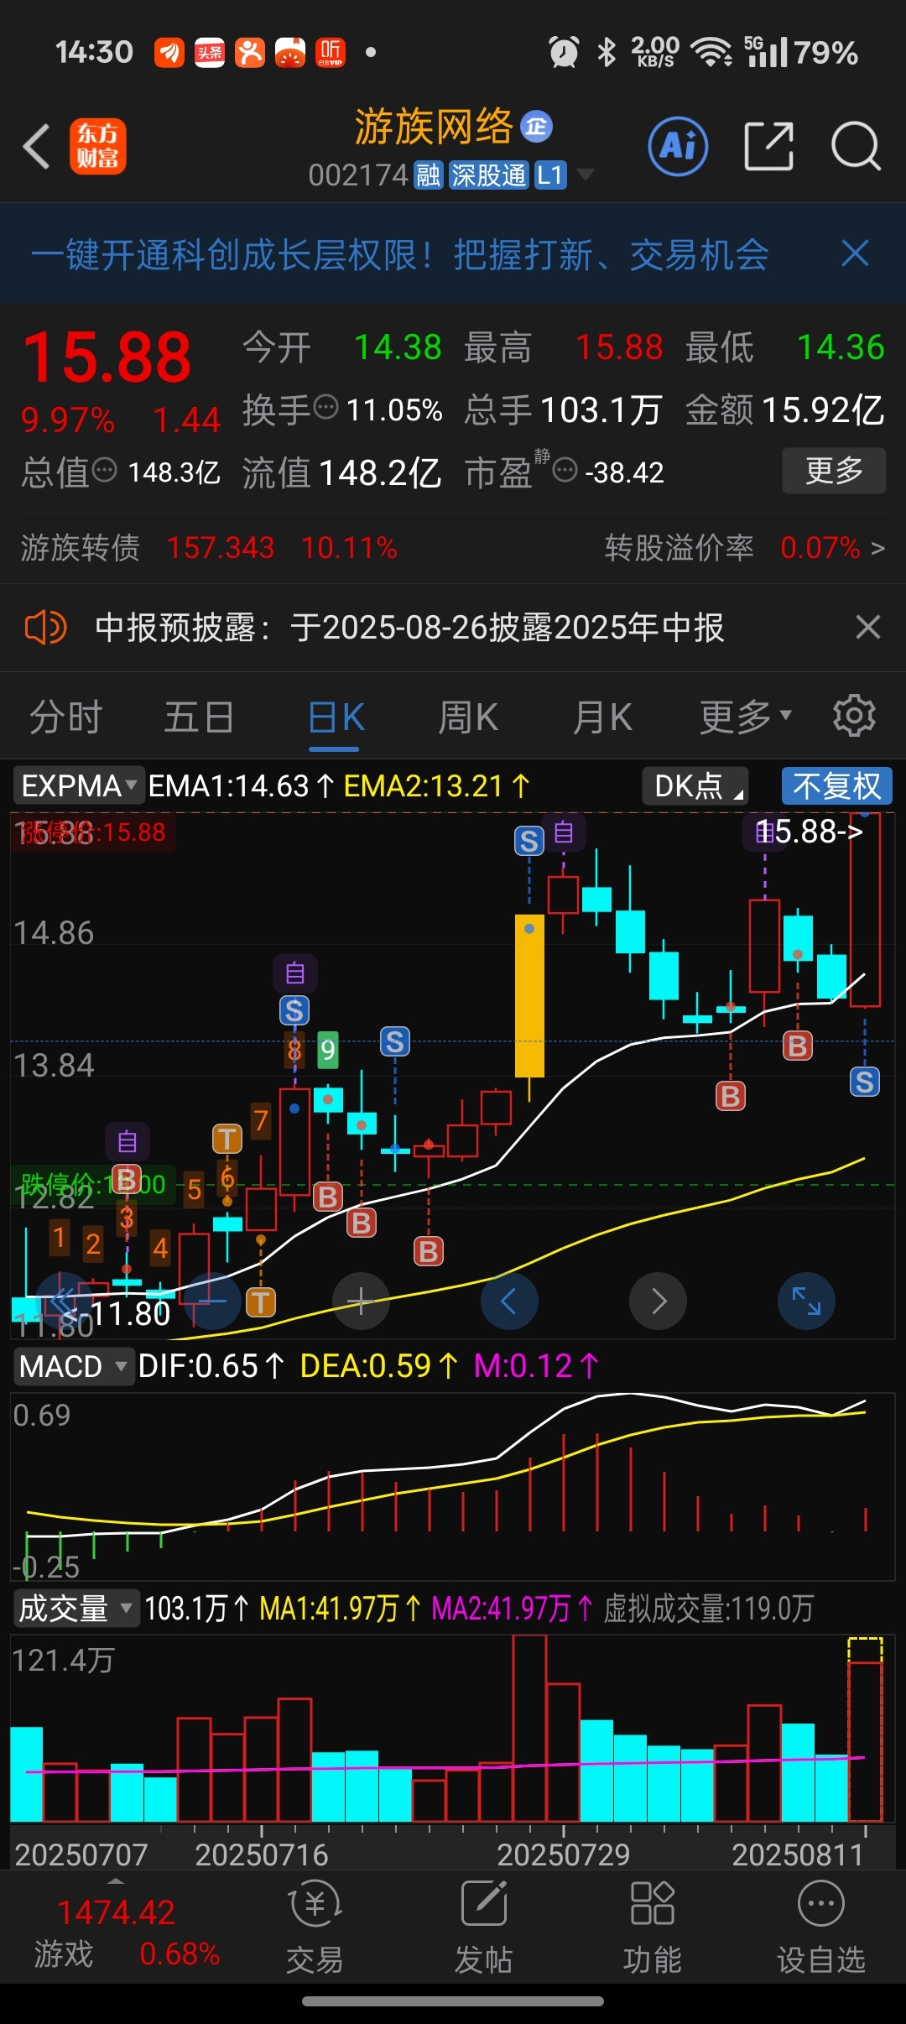Open the Ai assistant icon

678,146
